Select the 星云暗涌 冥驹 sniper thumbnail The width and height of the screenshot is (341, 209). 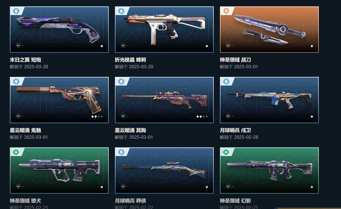[x=164, y=100]
